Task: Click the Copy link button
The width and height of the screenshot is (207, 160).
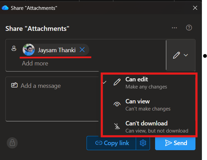Action: [x=112, y=143]
